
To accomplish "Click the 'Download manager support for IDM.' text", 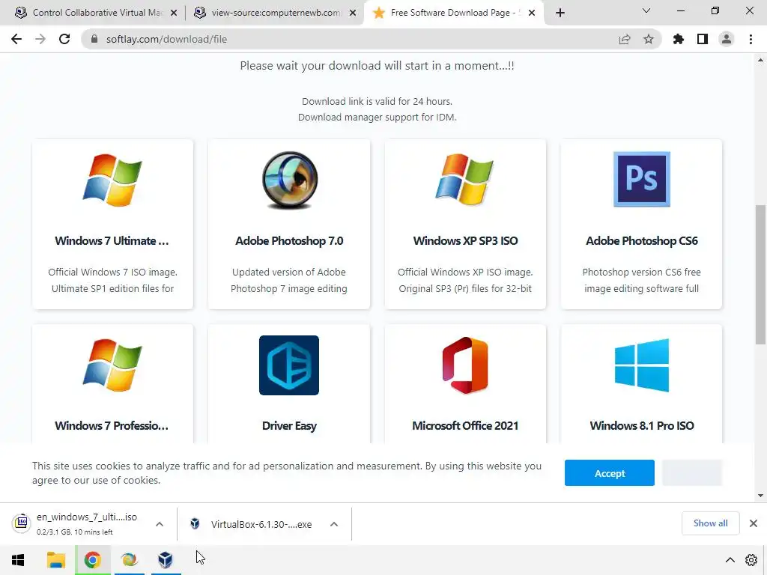I will [x=378, y=117].
